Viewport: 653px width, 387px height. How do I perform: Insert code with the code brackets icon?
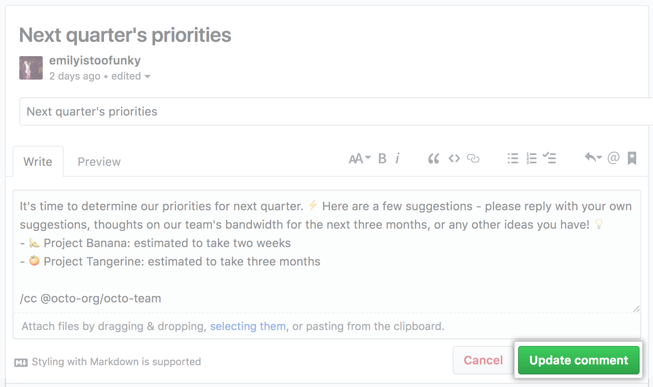pyautogui.click(x=454, y=158)
